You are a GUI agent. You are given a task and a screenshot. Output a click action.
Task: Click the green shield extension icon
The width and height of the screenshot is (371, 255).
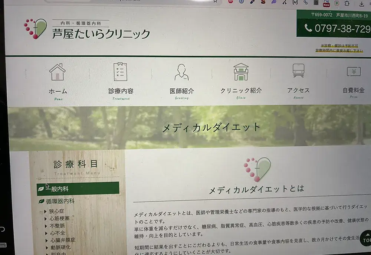pos(337,3)
